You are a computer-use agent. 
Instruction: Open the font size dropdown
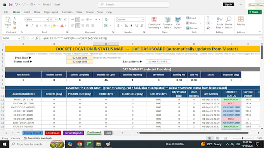[56, 20]
